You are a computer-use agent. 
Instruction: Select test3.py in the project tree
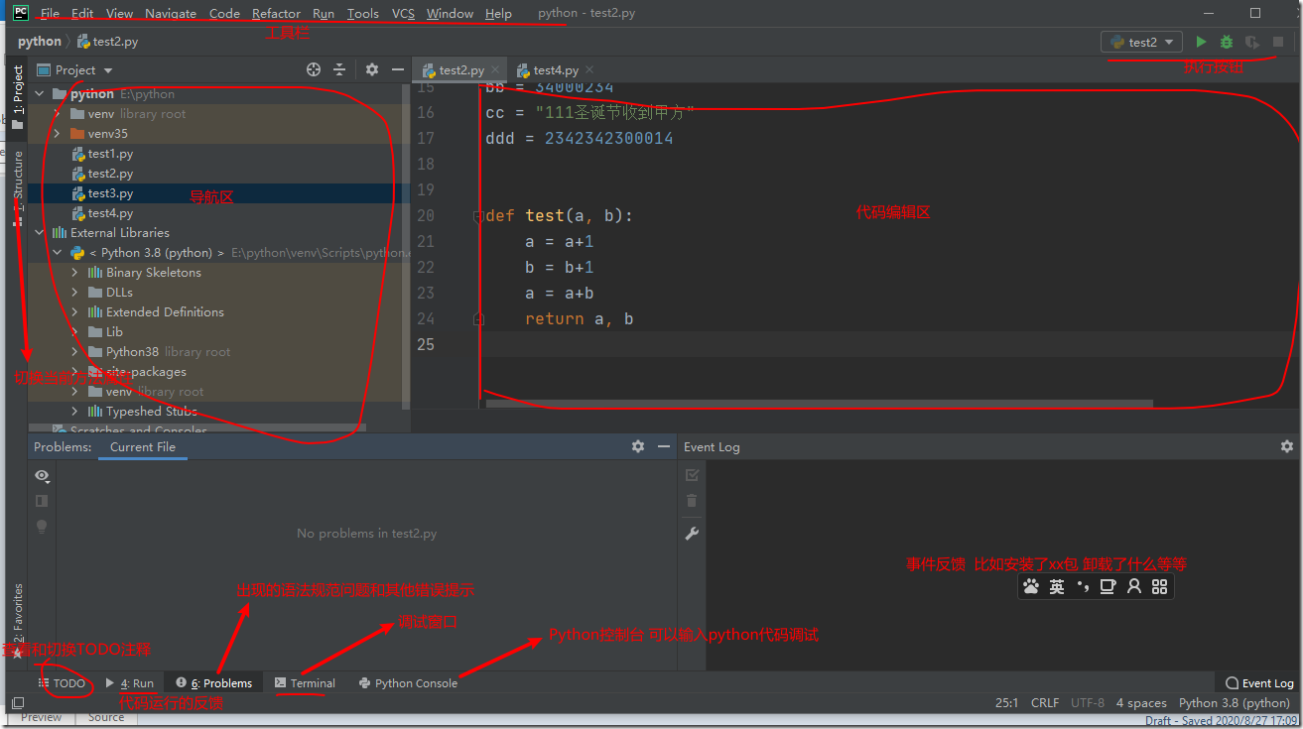click(x=110, y=193)
